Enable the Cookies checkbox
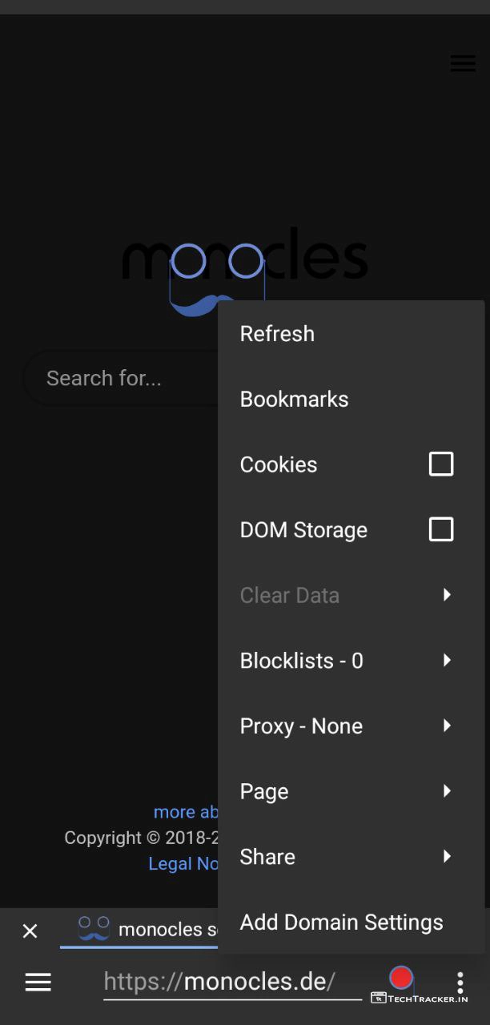 (x=441, y=464)
